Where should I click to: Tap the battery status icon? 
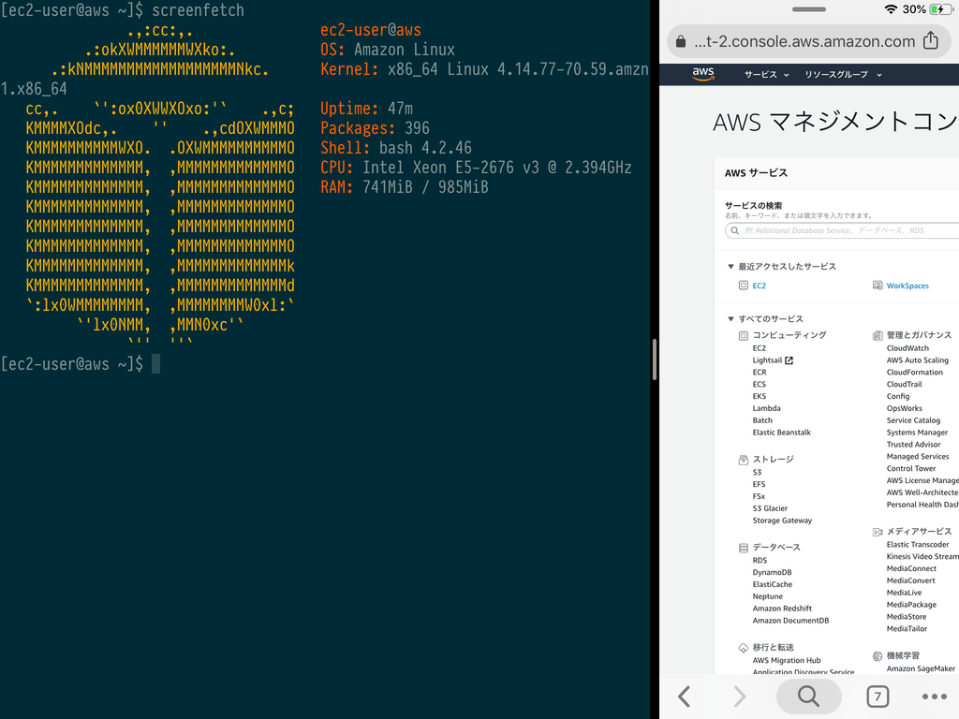[x=940, y=9]
